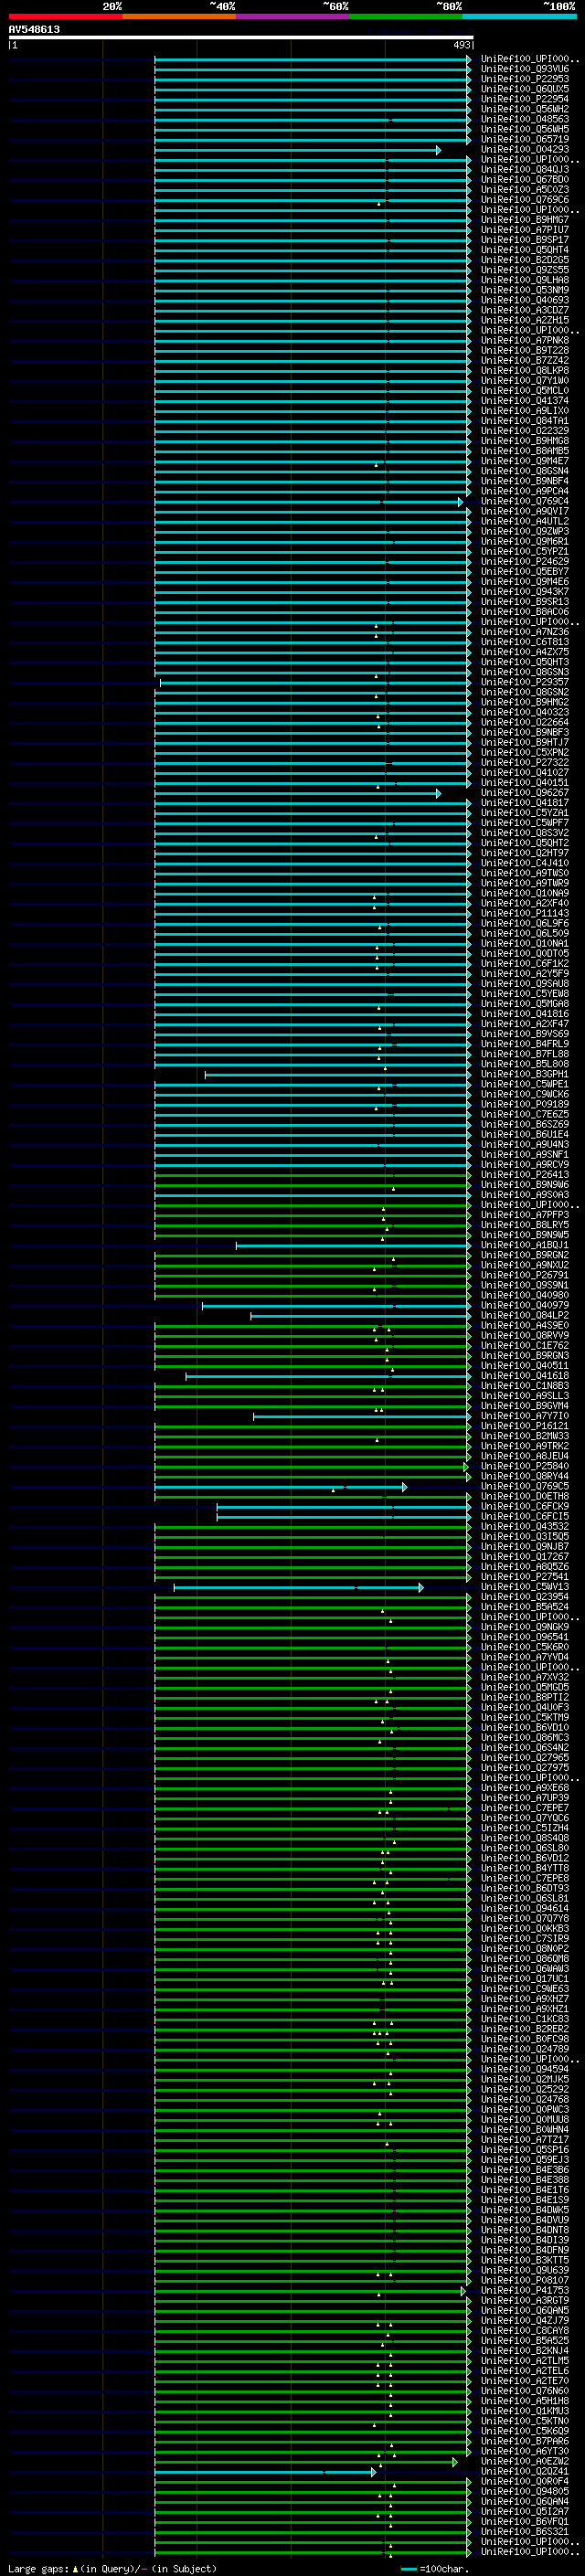Viewport: 585px width, 2576px height.
Task: Select hit label UniRef100_Q5QHT4
Action: (525, 249)
